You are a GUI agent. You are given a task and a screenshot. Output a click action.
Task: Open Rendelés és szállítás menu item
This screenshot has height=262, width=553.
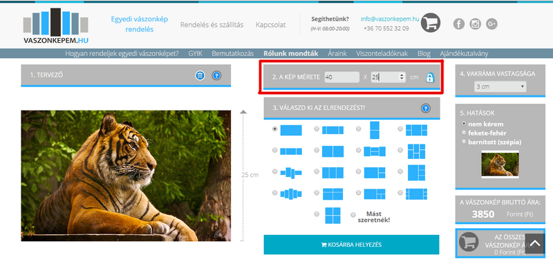point(212,25)
